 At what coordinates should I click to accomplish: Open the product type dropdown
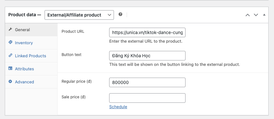tap(79, 15)
